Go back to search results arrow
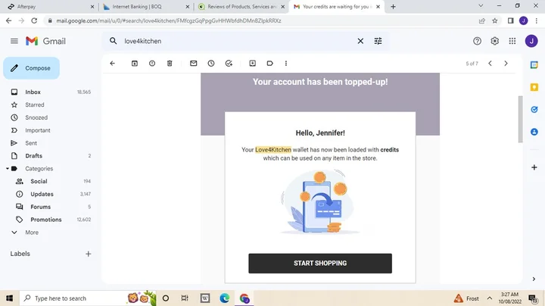The width and height of the screenshot is (545, 306). 112,64
